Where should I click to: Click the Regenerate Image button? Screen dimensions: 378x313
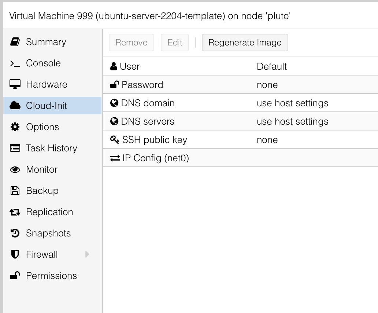tap(245, 43)
